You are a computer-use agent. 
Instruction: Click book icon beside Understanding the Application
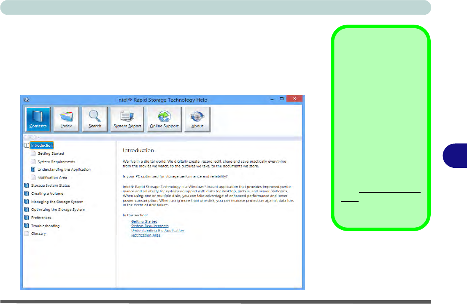tap(33, 169)
